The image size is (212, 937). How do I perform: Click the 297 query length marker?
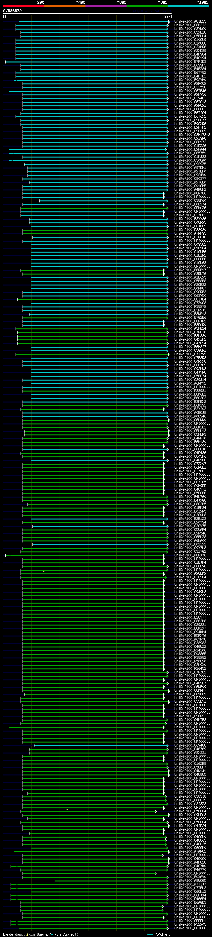pyautogui.click(x=167, y=16)
